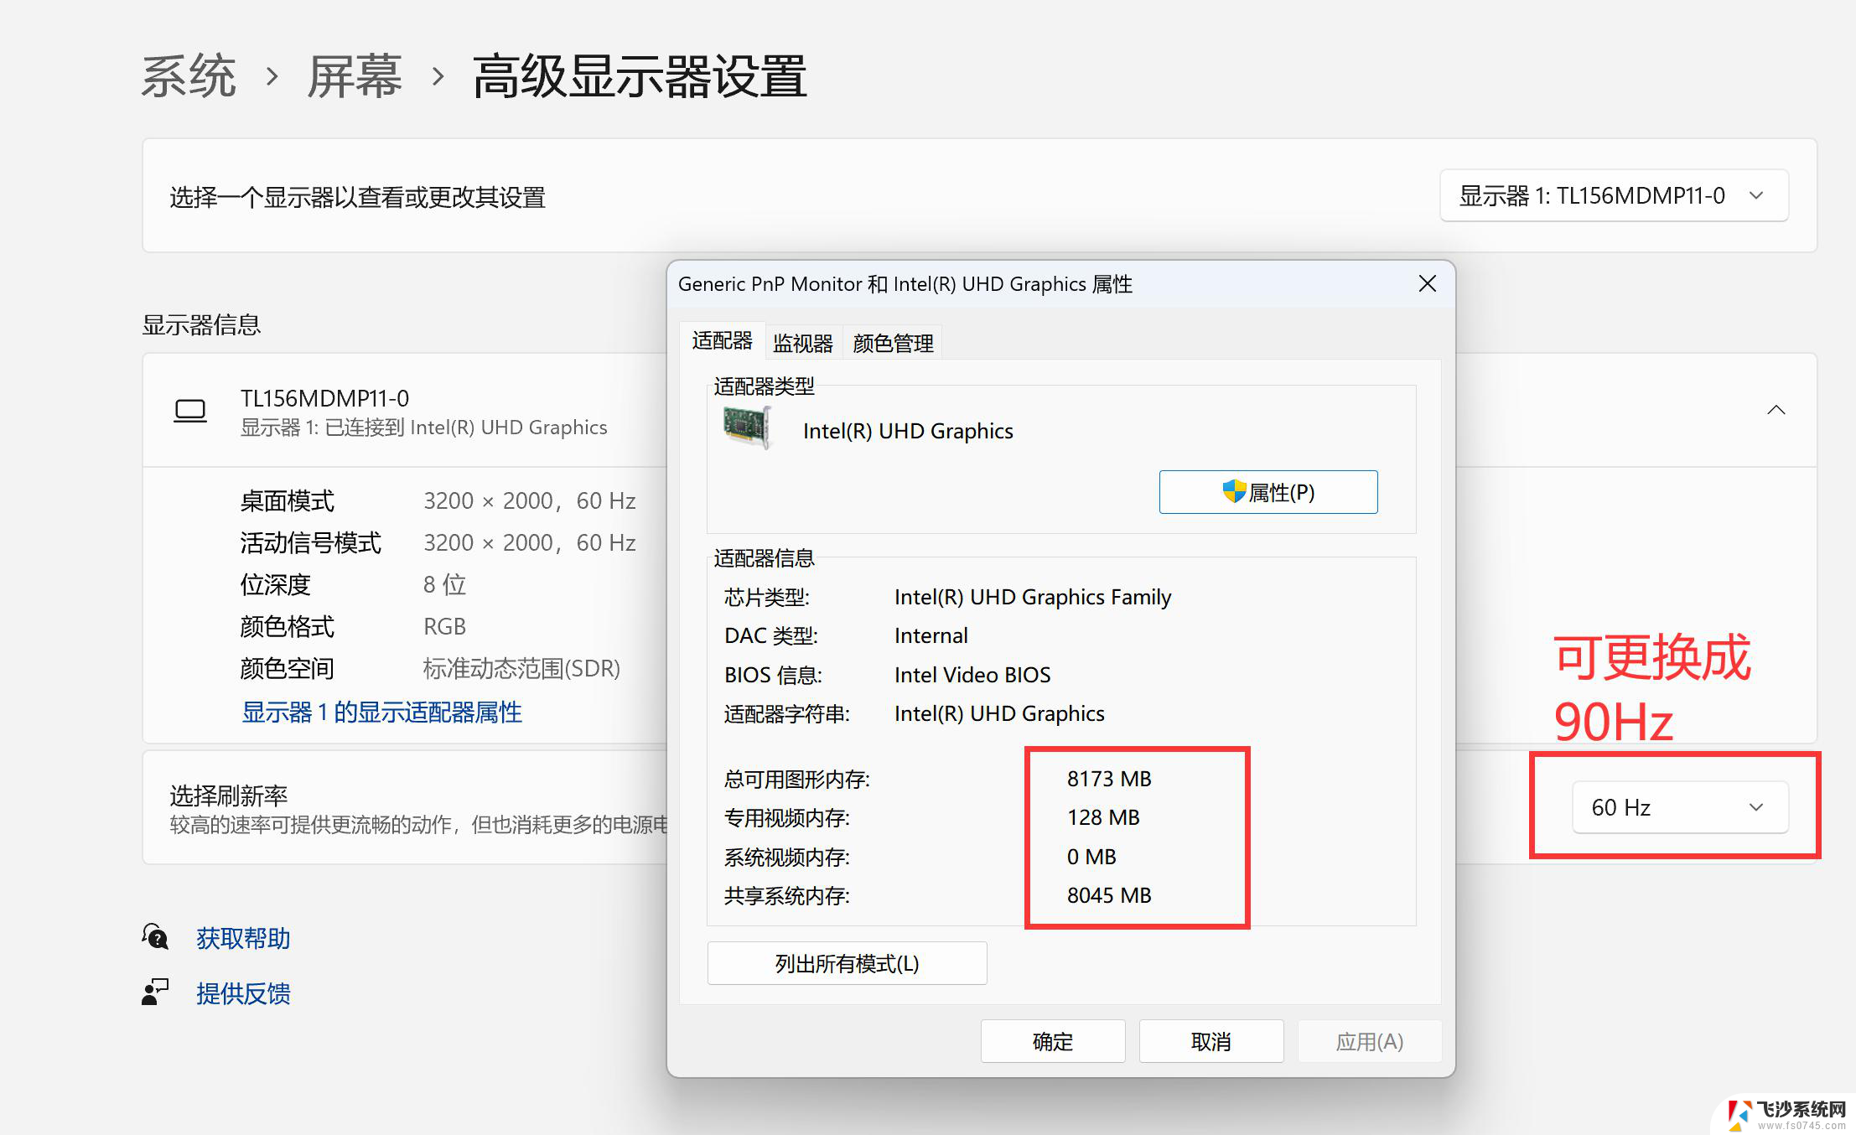Image resolution: width=1856 pixels, height=1135 pixels.
Task: Open the 获取帮助 link
Action: 243,938
